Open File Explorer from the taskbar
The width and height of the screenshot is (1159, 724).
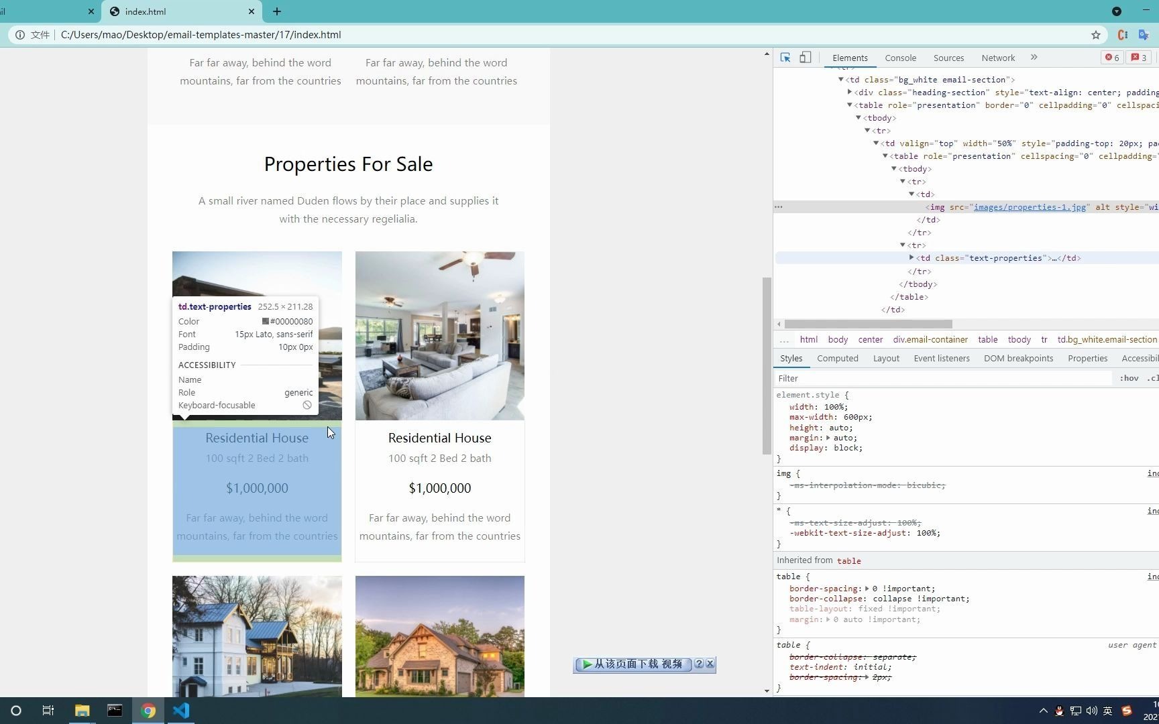tap(82, 711)
